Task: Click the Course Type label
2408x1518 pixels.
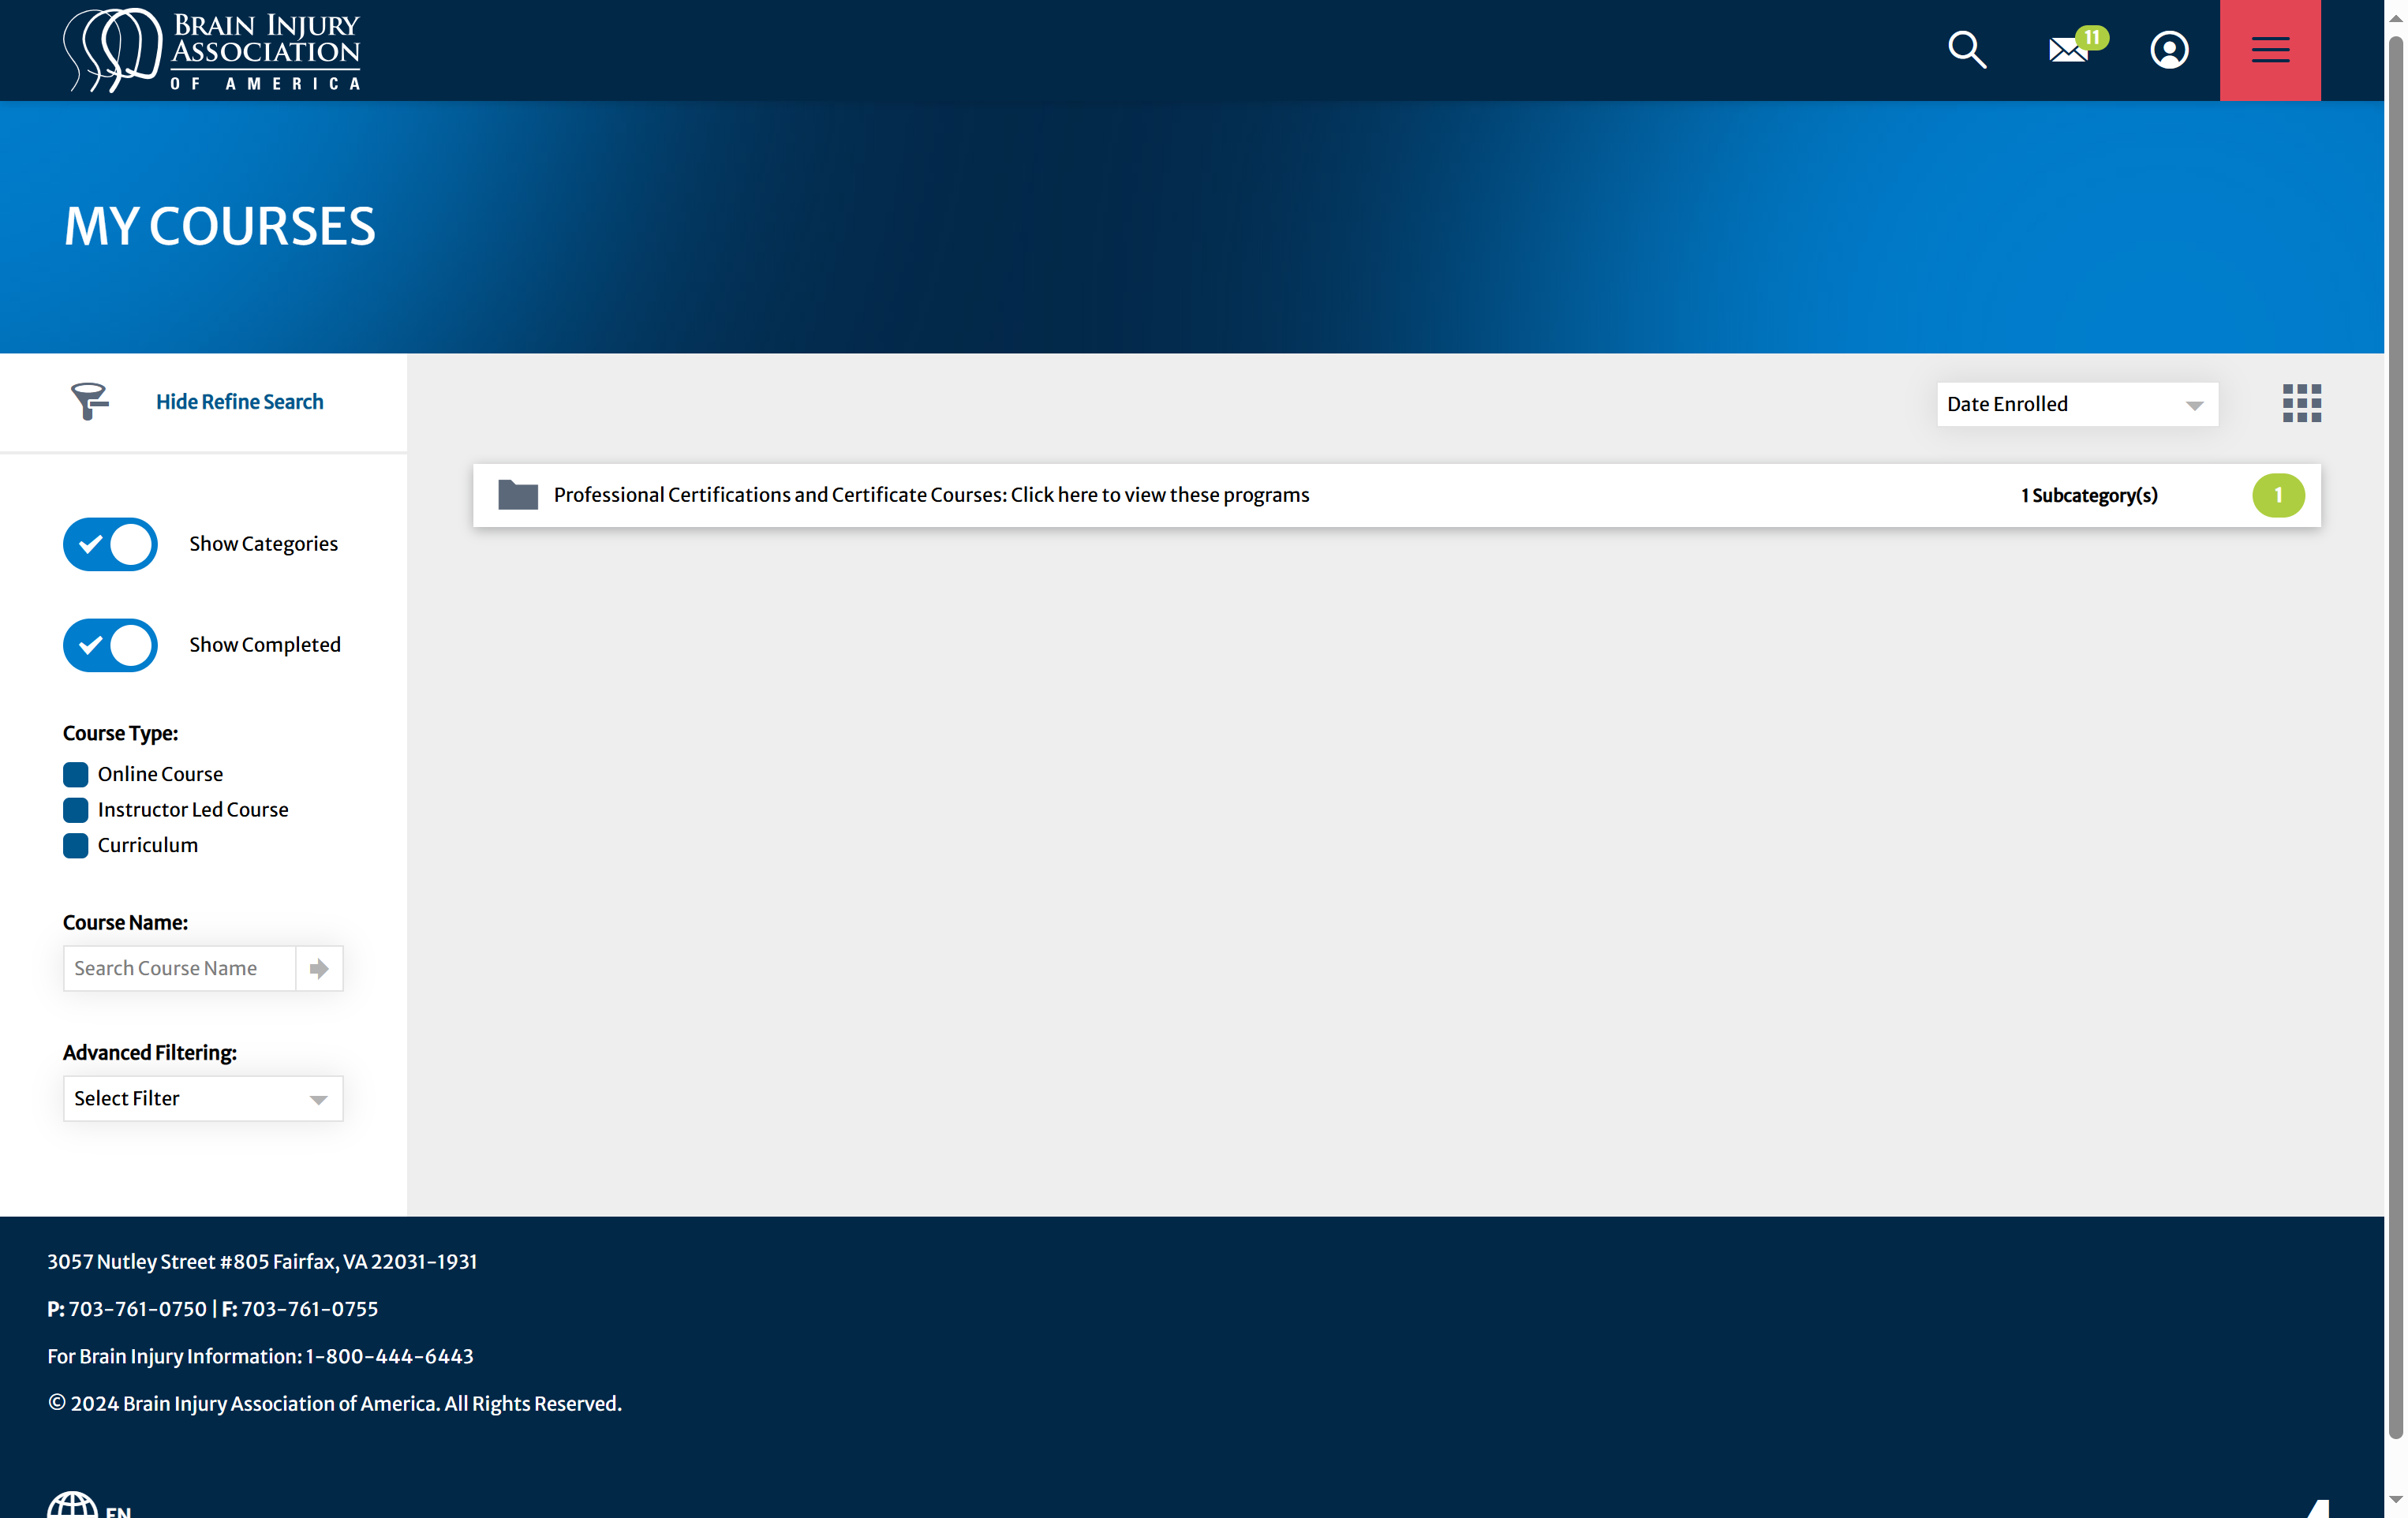Action: [x=120, y=733]
